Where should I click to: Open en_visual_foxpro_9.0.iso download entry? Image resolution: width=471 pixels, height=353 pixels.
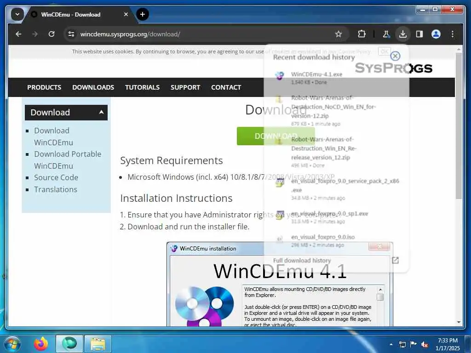336,241
